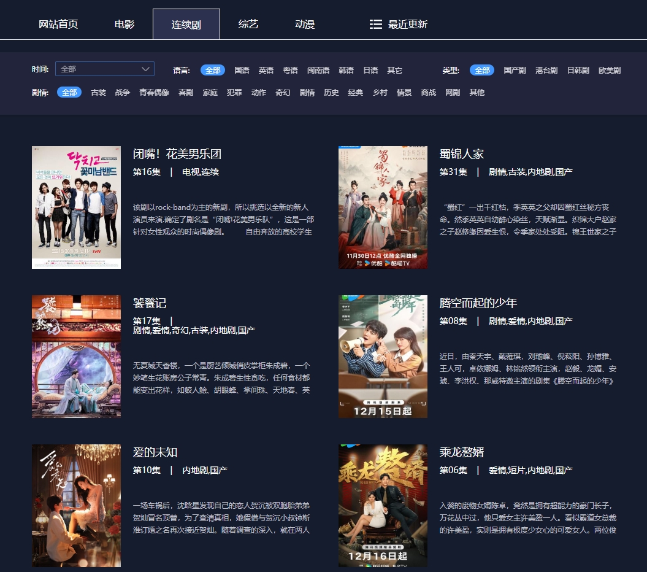Select 全部 in the 语言 filter

213,70
